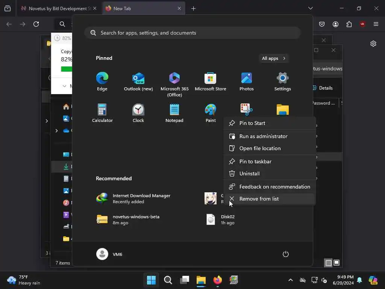Click the All apps button
Image resolution: width=385 pixels, height=289 pixels.
click(x=274, y=58)
